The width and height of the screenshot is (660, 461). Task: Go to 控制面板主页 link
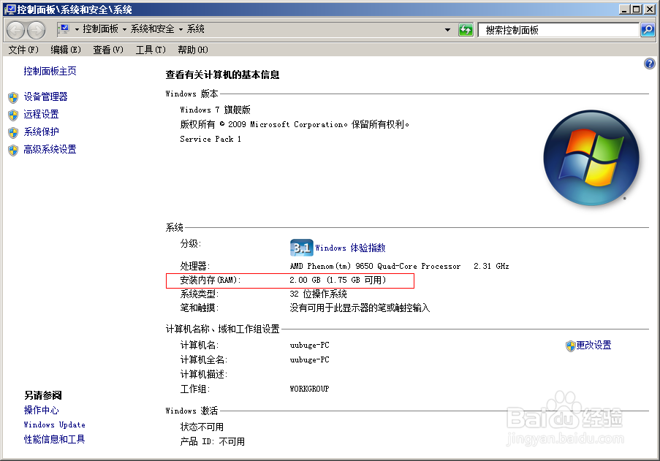[50, 71]
